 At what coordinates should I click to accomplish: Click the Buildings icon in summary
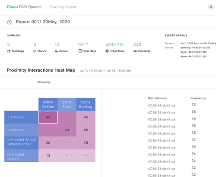[x=9, y=51]
